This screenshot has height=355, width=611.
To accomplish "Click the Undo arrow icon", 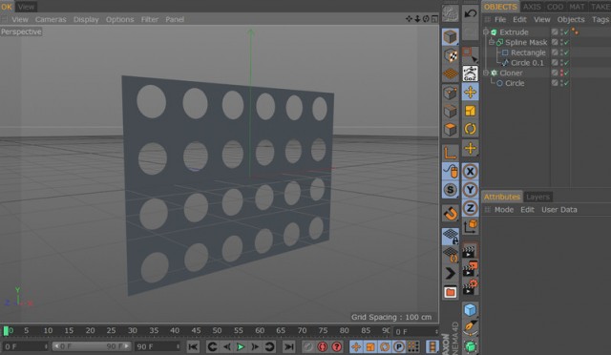I will [x=471, y=13].
